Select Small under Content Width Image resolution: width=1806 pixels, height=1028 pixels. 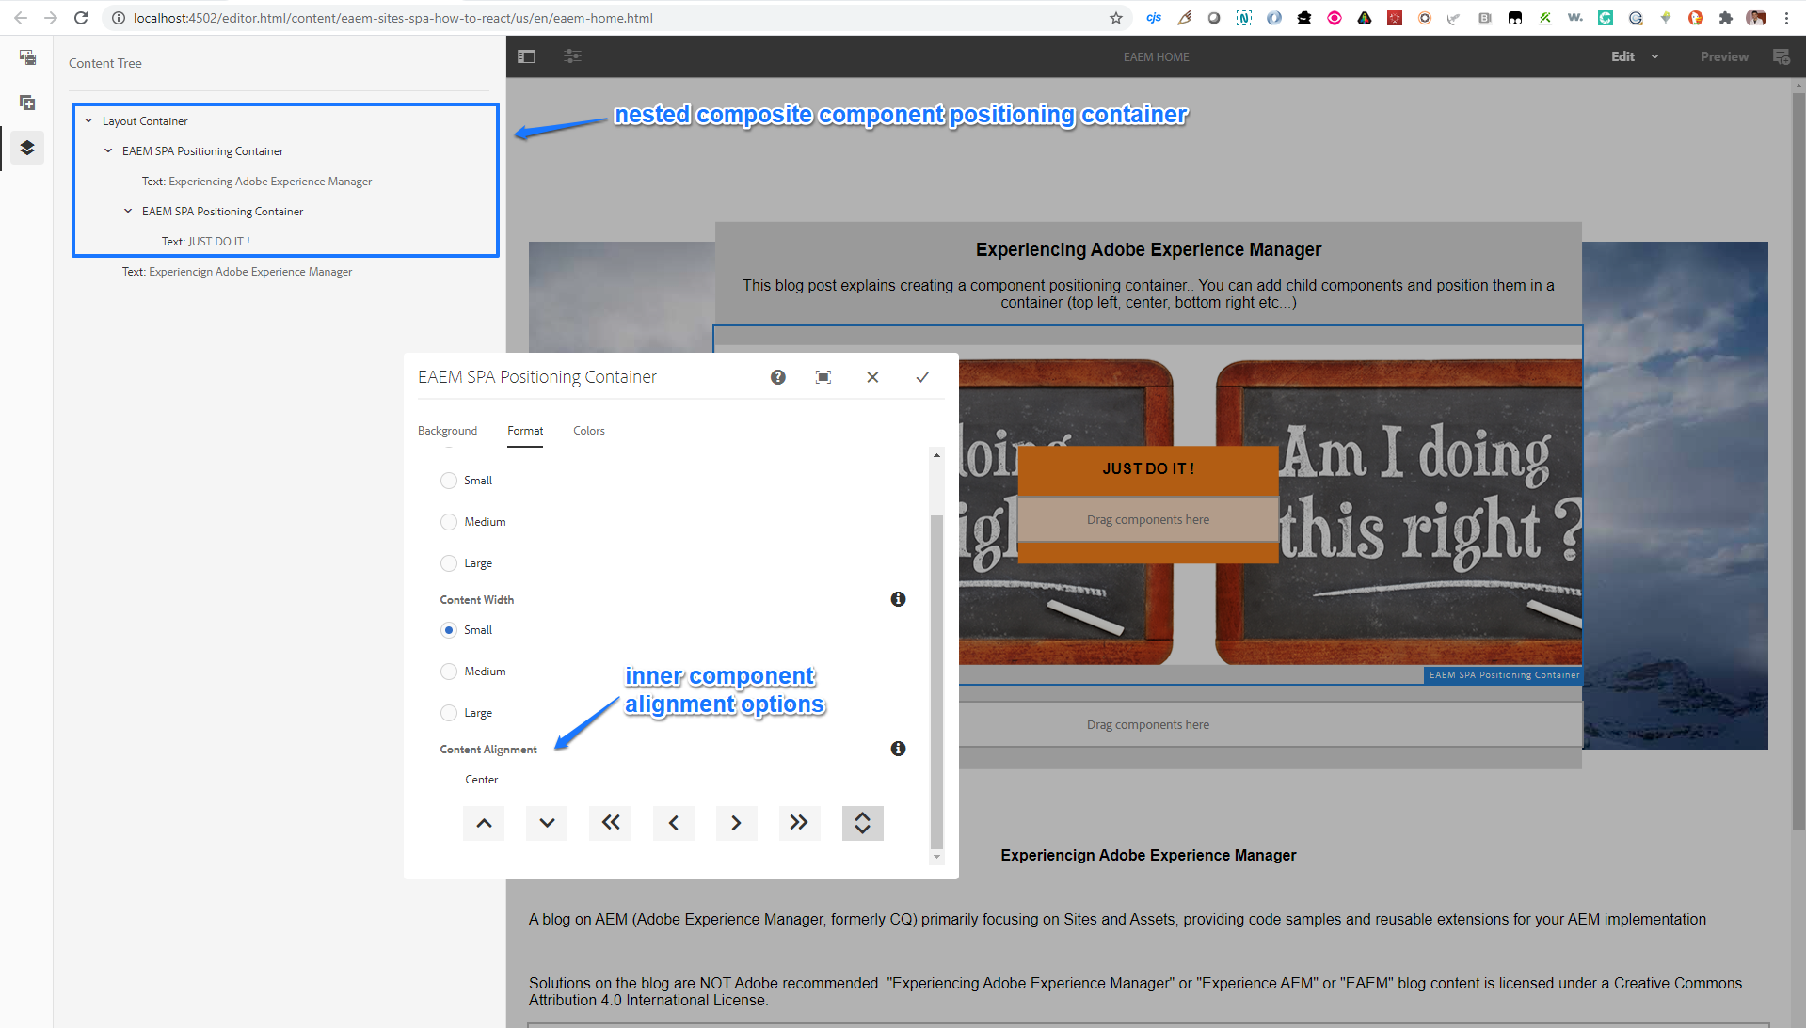(x=449, y=630)
